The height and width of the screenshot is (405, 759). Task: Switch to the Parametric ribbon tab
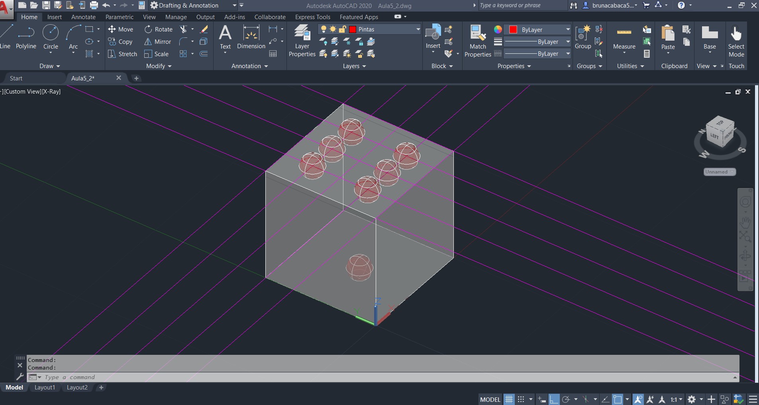click(120, 17)
